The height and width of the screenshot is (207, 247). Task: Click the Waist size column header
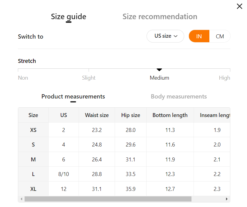[97, 115]
